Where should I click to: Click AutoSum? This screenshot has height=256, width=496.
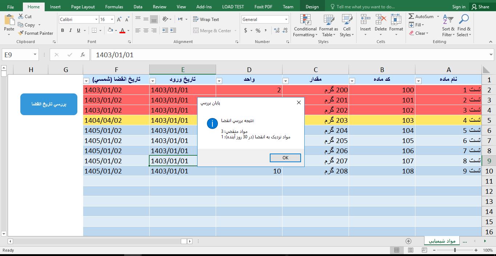[x=421, y=16]
